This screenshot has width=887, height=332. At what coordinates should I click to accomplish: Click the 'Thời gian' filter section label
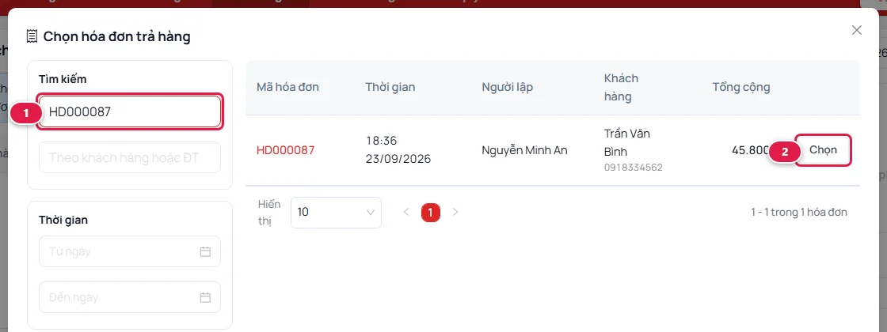pos(63,220)
